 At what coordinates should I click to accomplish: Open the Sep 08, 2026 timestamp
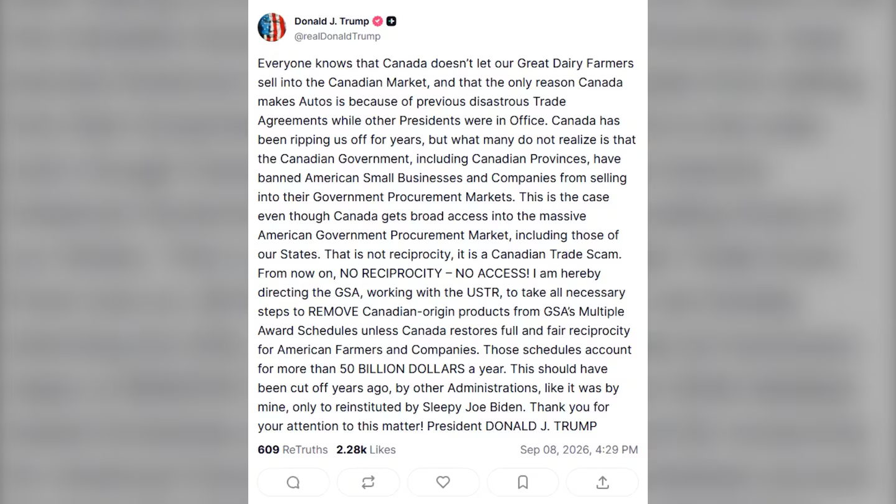click(579, 449)
